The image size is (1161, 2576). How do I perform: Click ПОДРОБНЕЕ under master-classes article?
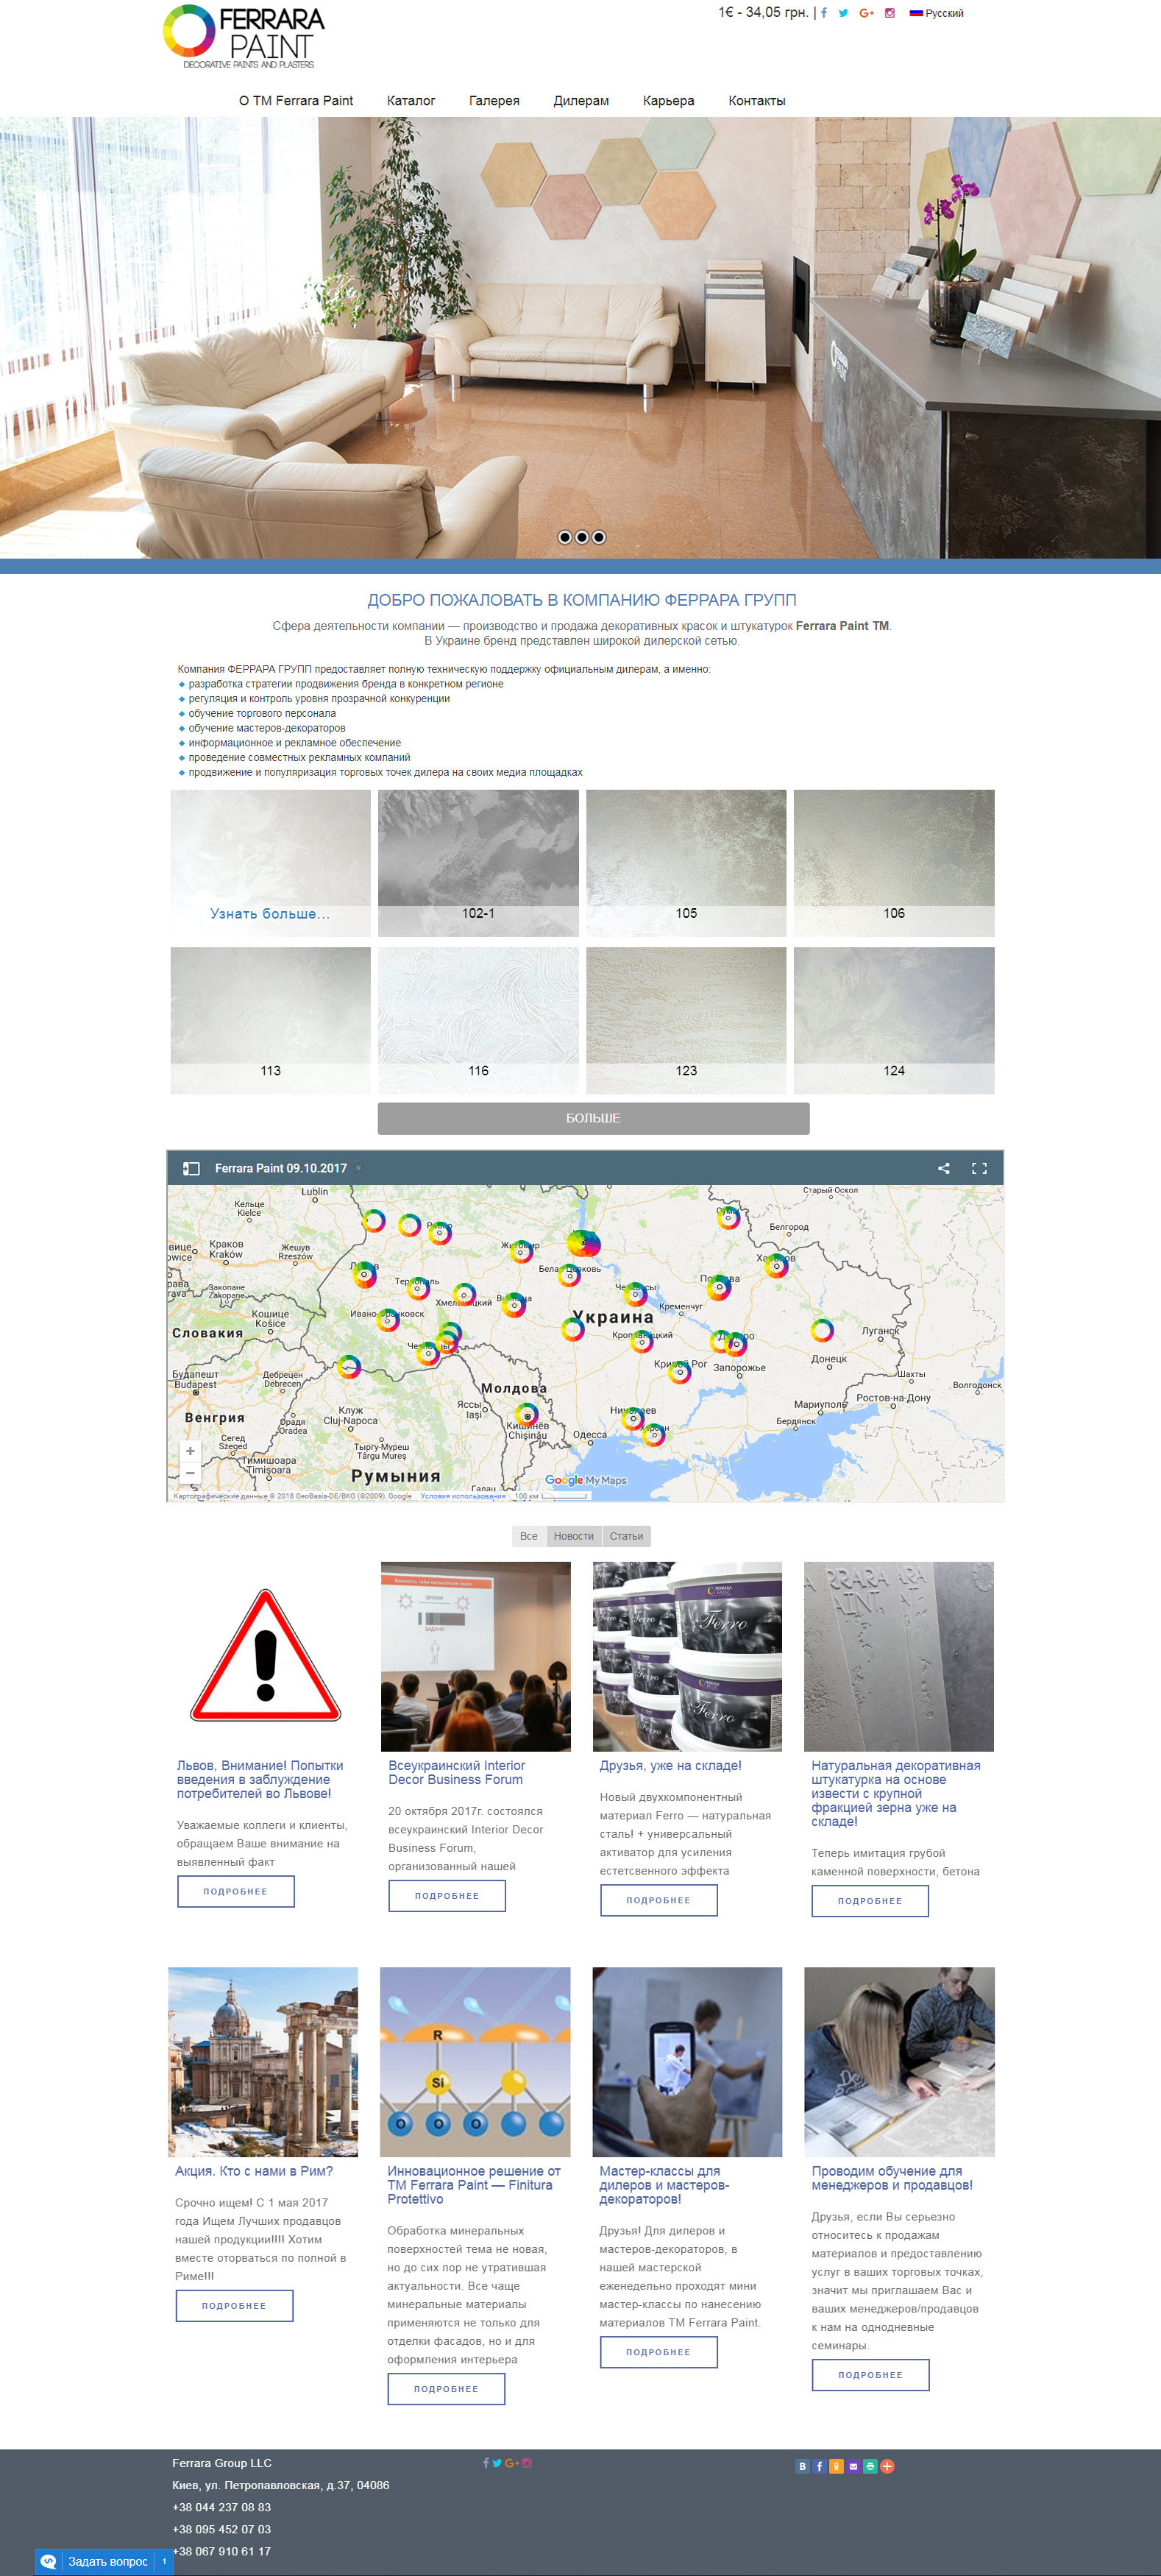point(659,2351)
